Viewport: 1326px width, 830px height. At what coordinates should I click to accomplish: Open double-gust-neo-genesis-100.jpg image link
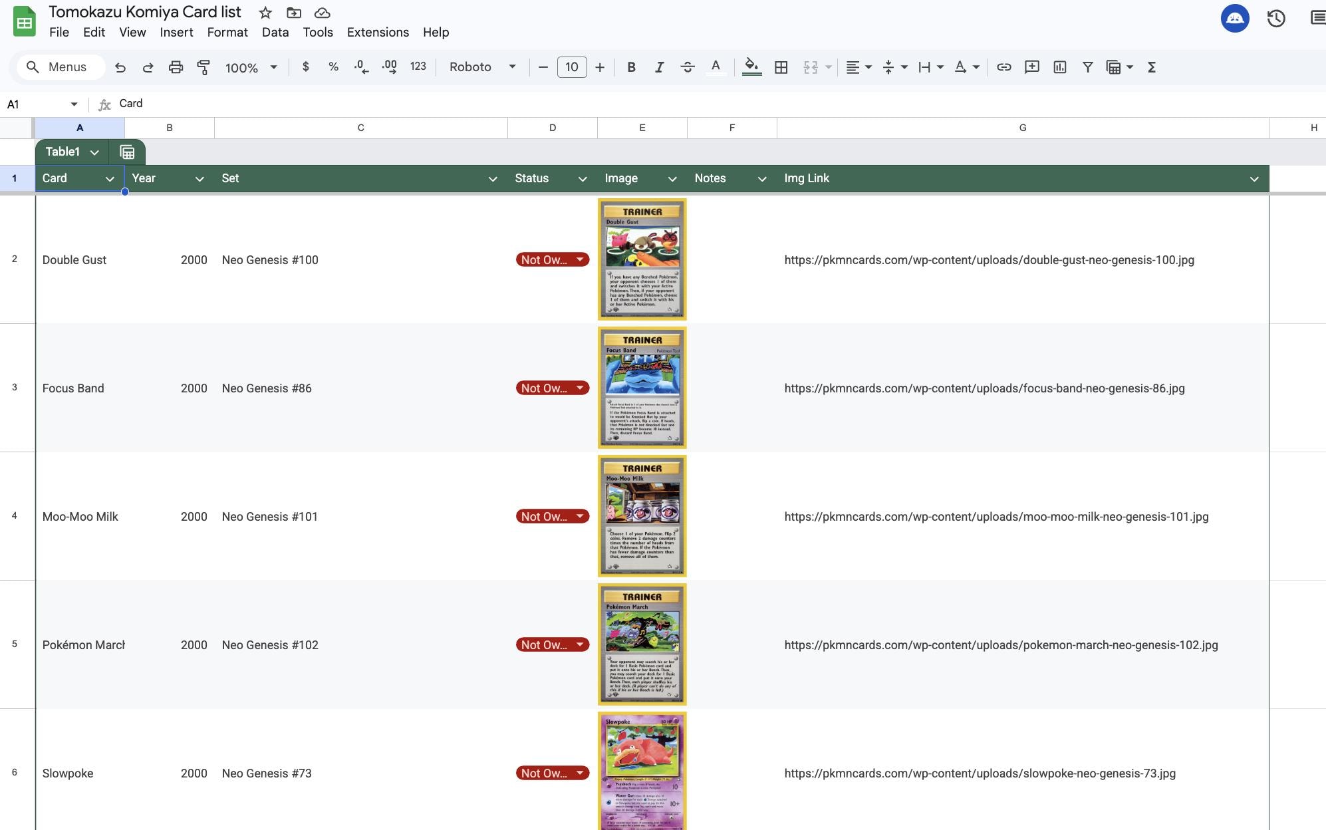[989, 260]
